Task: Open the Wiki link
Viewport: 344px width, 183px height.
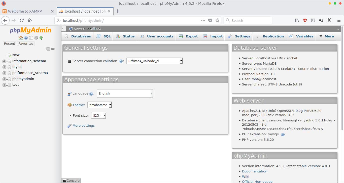Action: coord(246,176)
